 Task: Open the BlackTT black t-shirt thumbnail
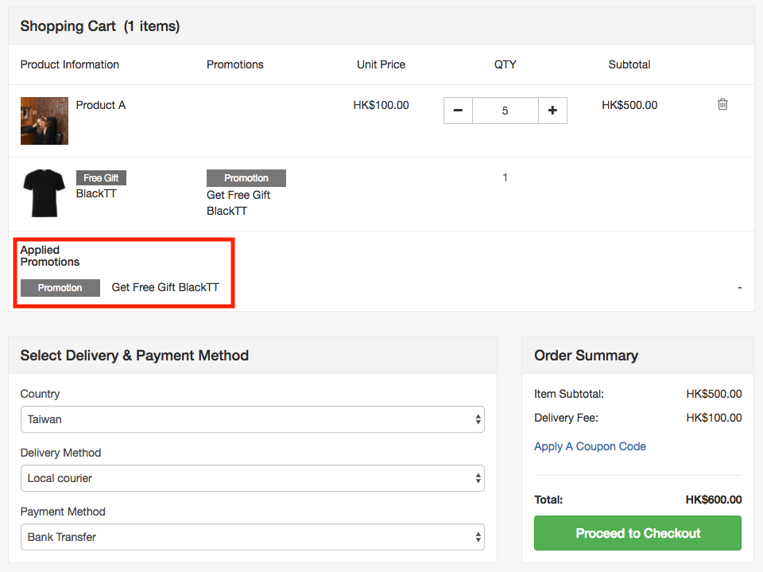click(x=45, y=193)
